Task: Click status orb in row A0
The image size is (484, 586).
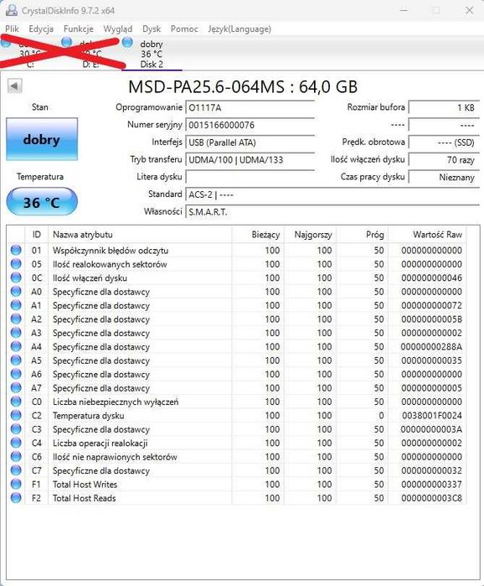Action: coord(16,292)
